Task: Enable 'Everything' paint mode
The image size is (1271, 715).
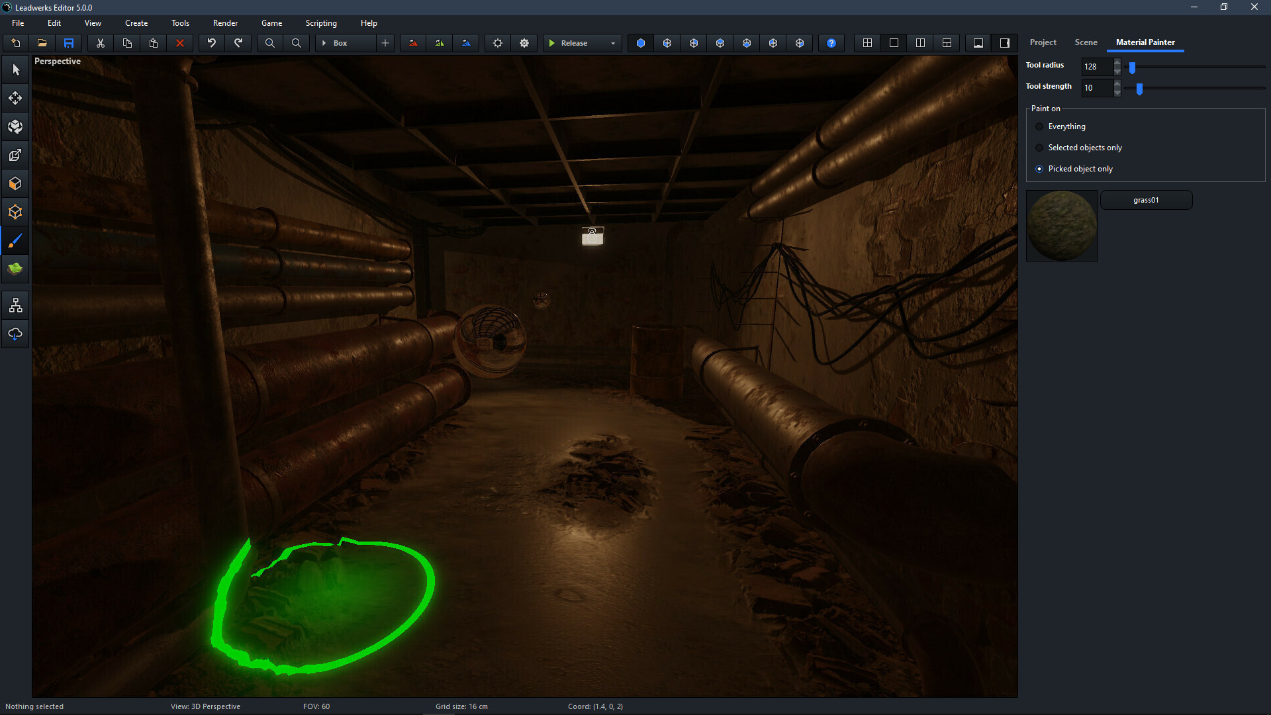Action: pyautogui.click(x=1039, y=126)
